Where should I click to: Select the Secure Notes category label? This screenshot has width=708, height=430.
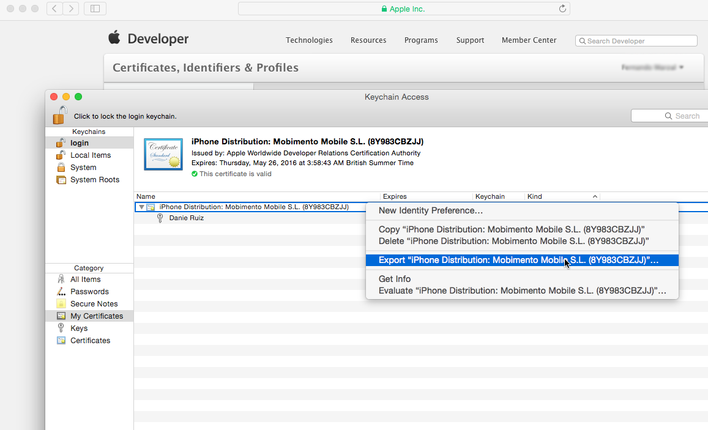tap(94, 303)
